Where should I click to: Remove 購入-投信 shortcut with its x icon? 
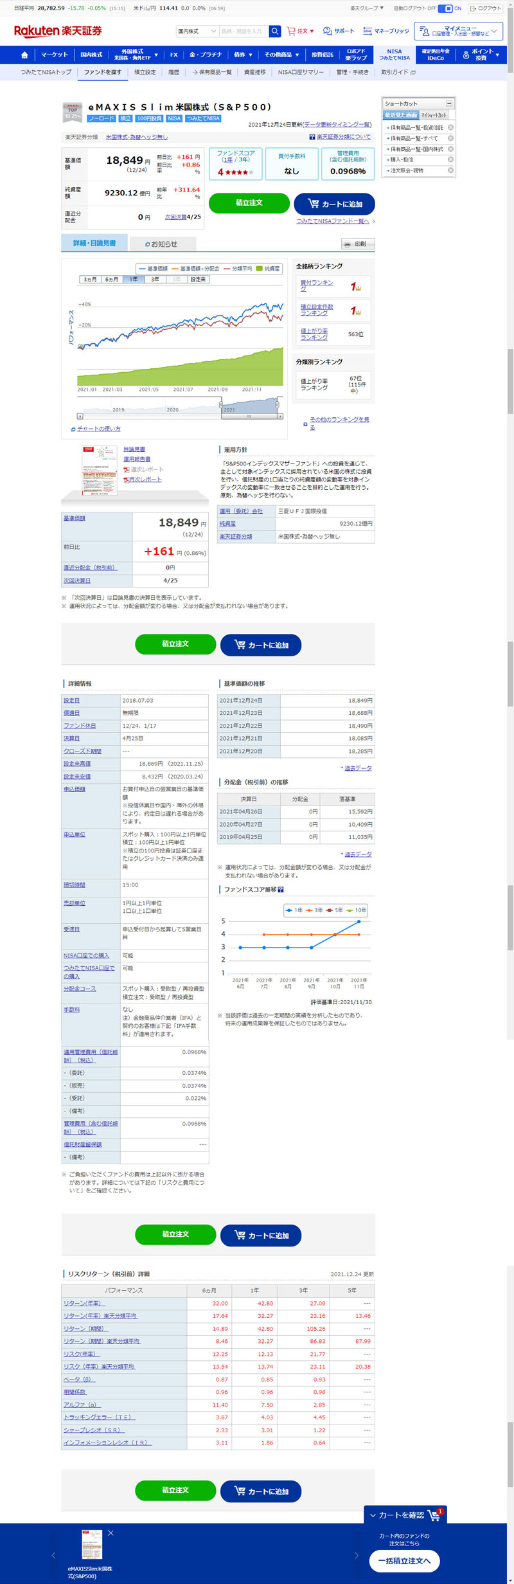[450, 159]
